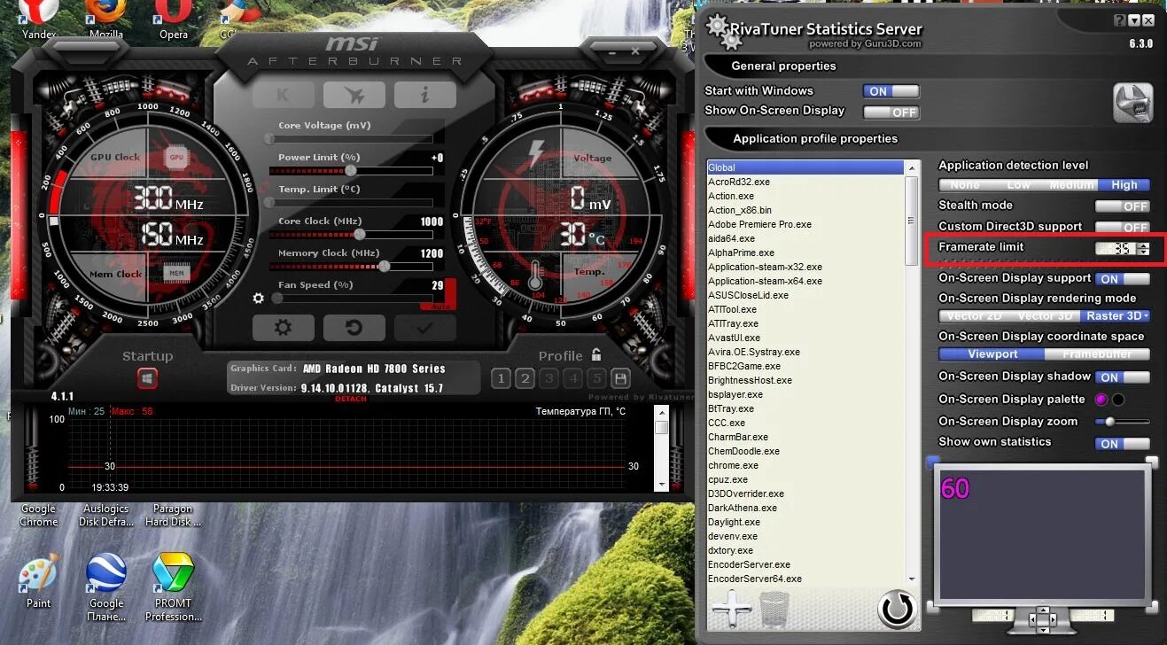Image resolution: width=1167 pixels, height=645 pixels.
Task: Open the Paint desktop shortcut
Action: pyautogui.click(x=38, y=581)
